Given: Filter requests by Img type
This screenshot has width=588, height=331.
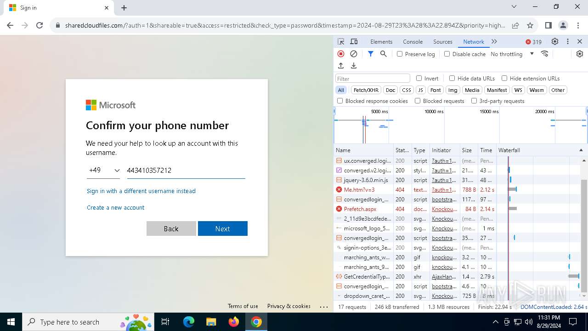Looking at the screenshot, I should tap(453, 90).
